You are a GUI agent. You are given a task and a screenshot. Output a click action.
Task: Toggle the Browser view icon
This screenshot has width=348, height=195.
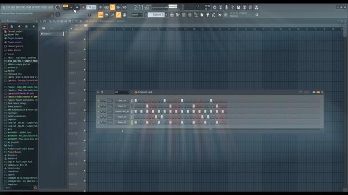pos(196,15)
